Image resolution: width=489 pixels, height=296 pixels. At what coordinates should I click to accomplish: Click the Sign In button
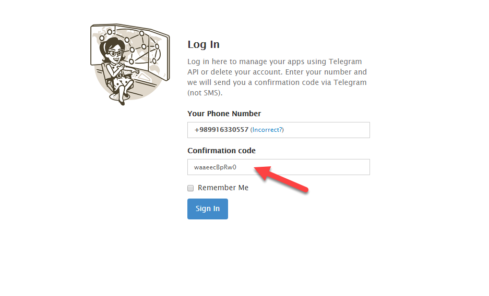(x=207, y=209)
